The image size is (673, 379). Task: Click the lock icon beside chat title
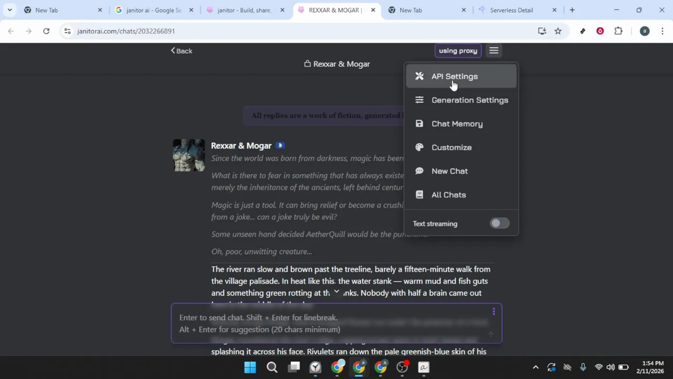click(308, 64)
